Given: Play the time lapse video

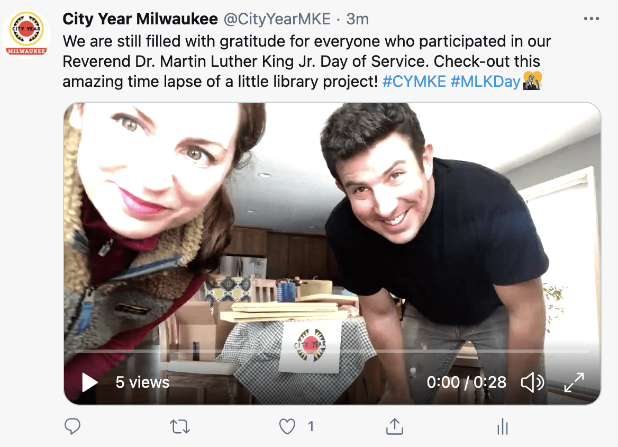Looking at the screenshot, I should [90, 382].
